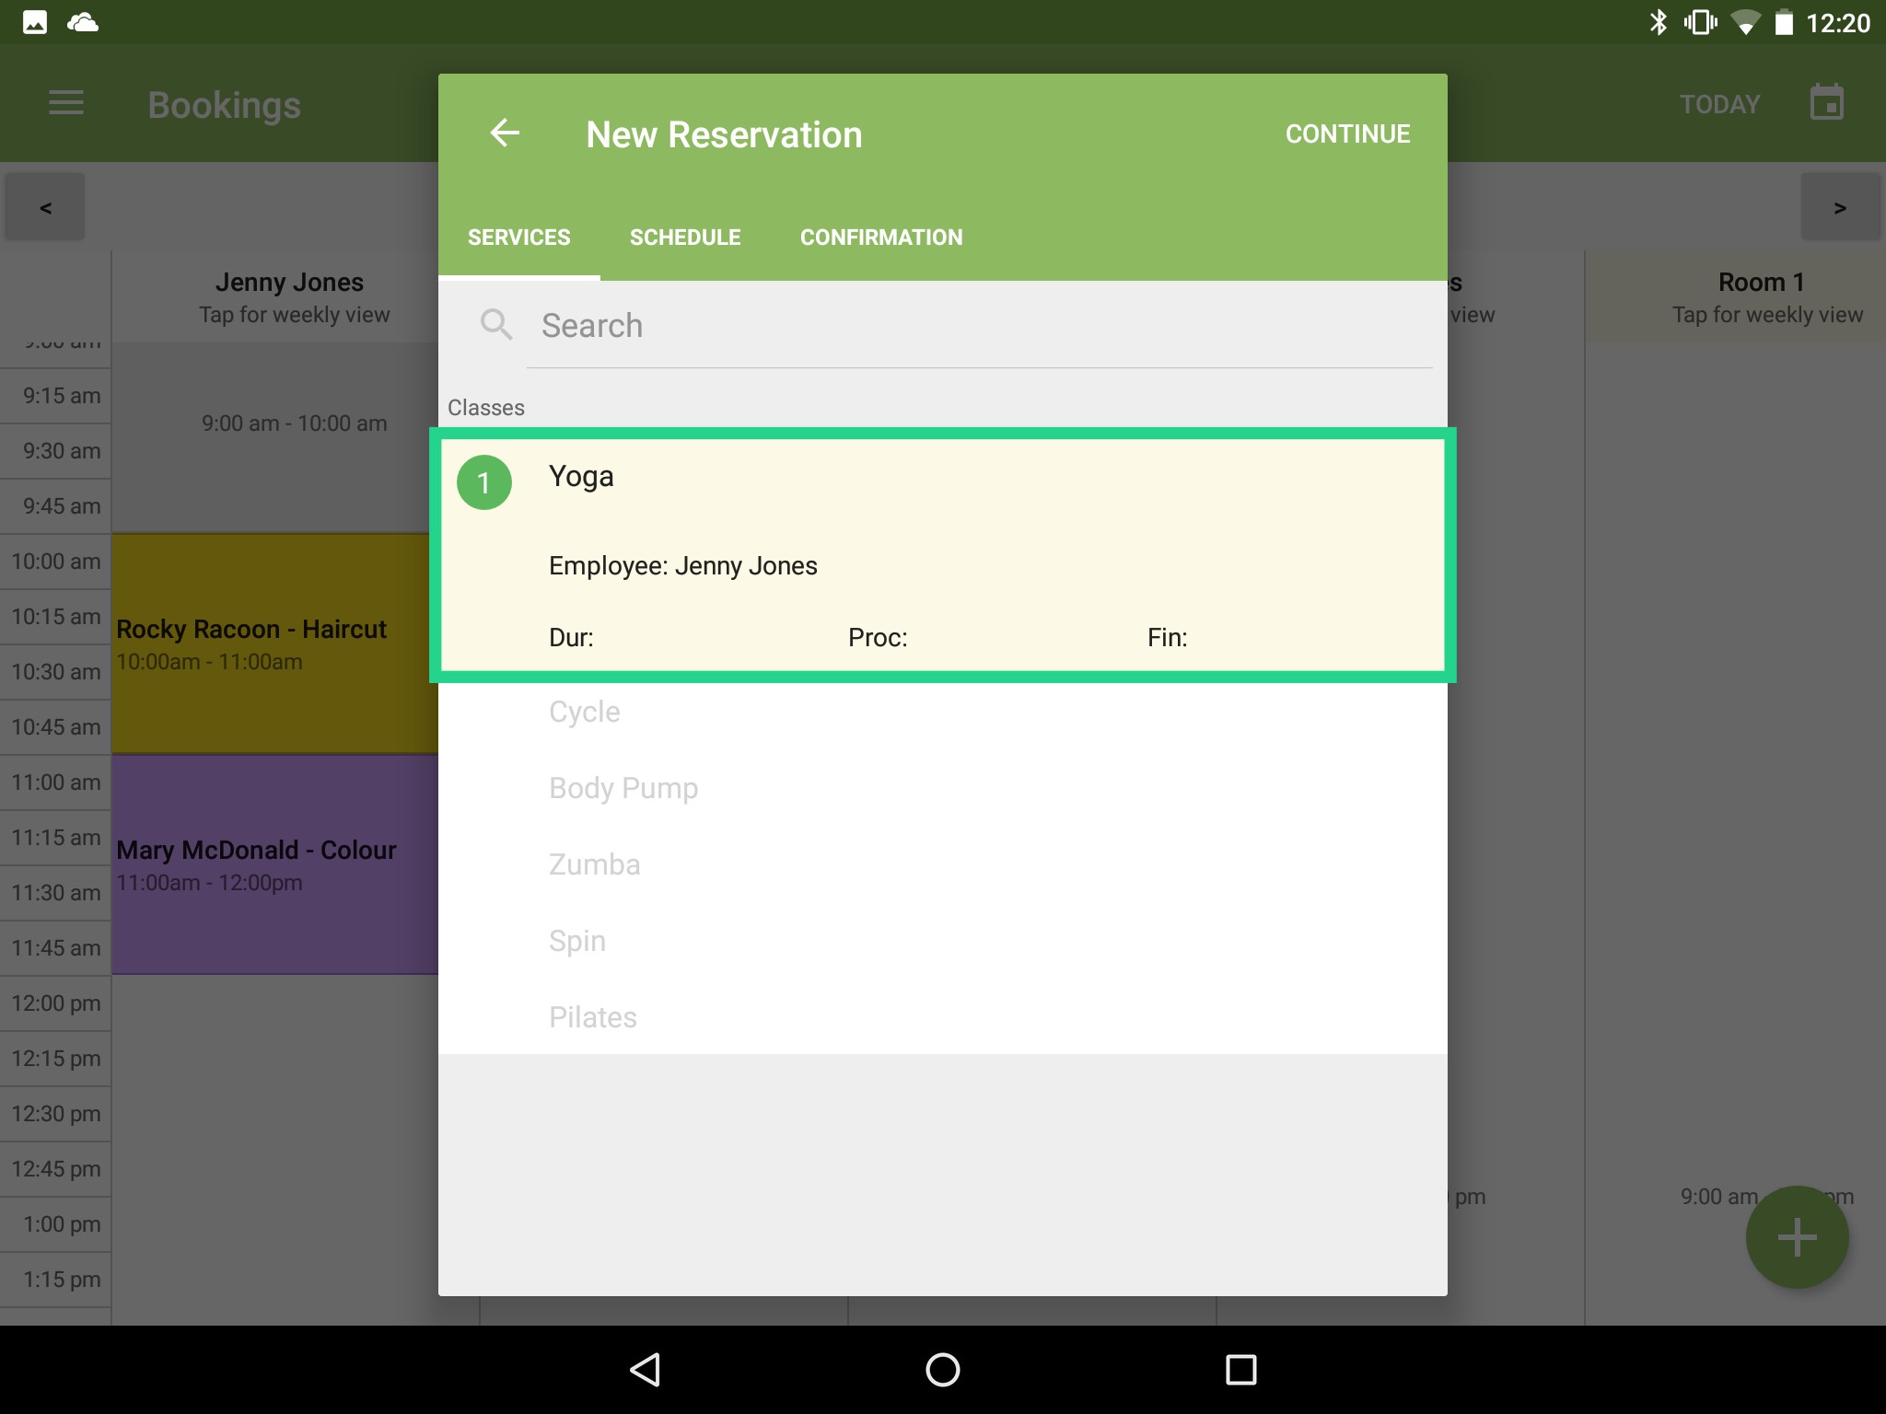The image size is (1886, 1414).
Task: Tap the green floating add booking button
Action: (x=1796, y=1236)
